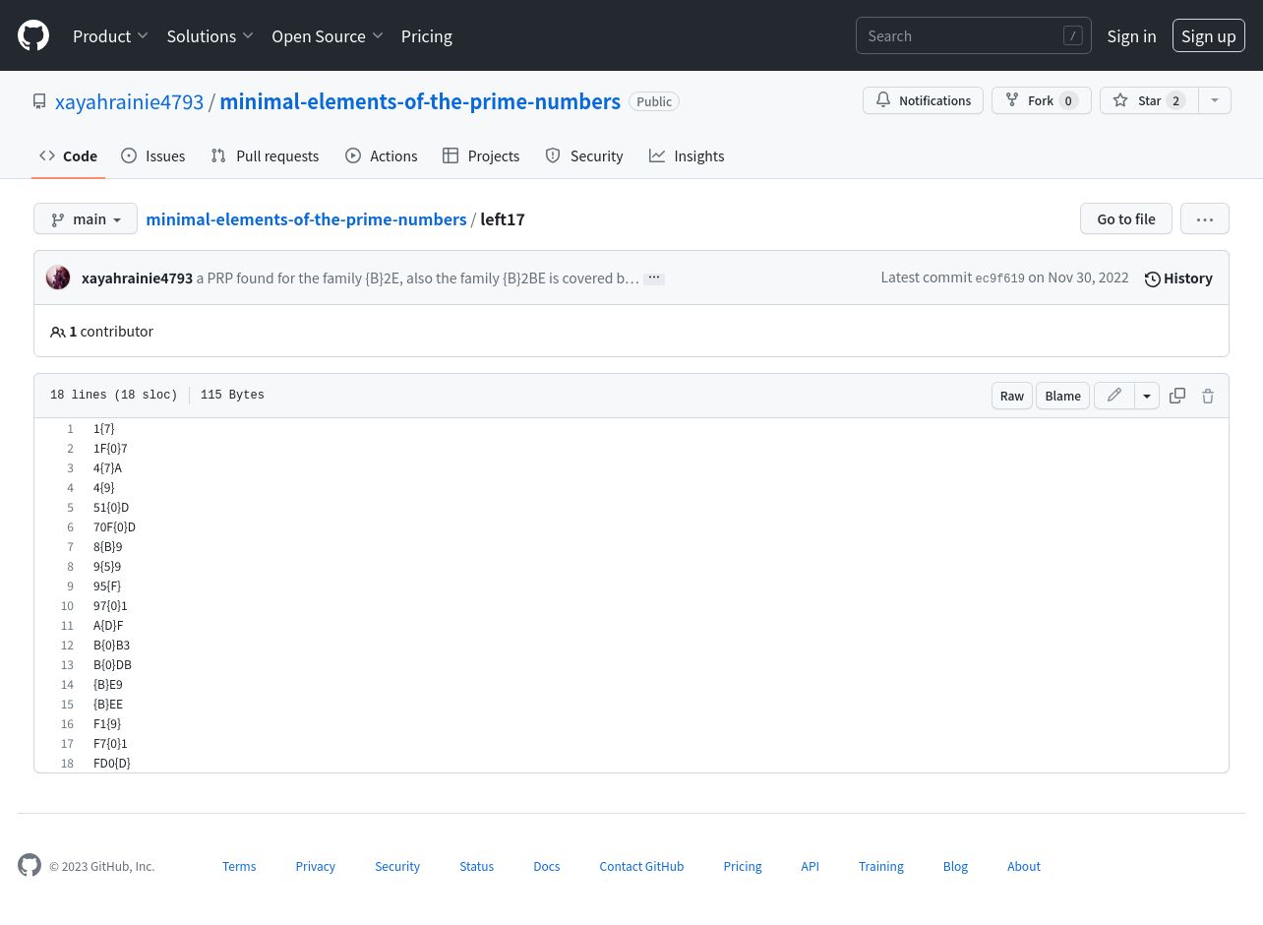The image size is (1263, 925).
Task: Open the footer Pricing link
Action: 743,866
